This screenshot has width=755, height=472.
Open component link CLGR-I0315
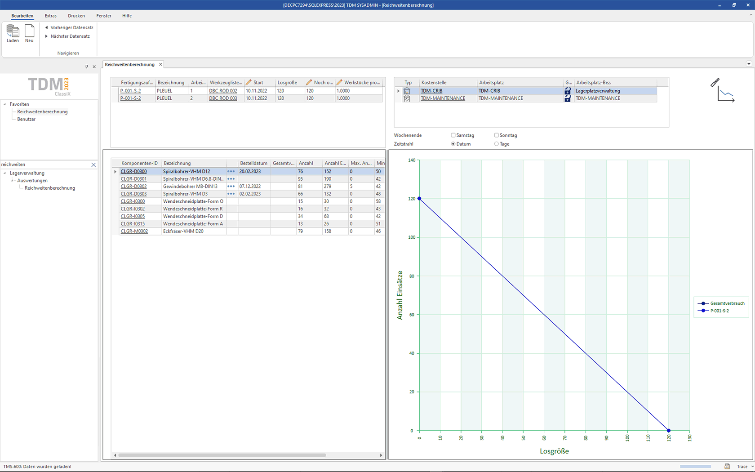click(133, 224)
